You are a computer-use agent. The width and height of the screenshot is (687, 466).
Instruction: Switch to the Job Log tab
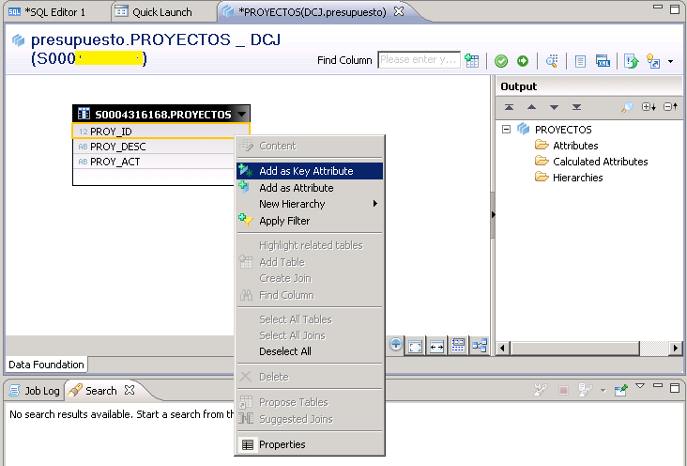tap(34, 391)
